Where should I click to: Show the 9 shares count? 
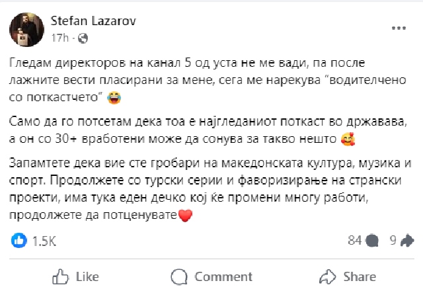pyautogui.click(x=393, y=241)
